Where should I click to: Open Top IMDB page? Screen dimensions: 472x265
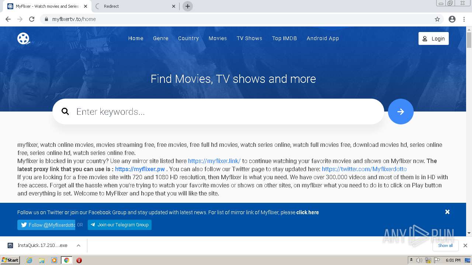pos(284,38)
